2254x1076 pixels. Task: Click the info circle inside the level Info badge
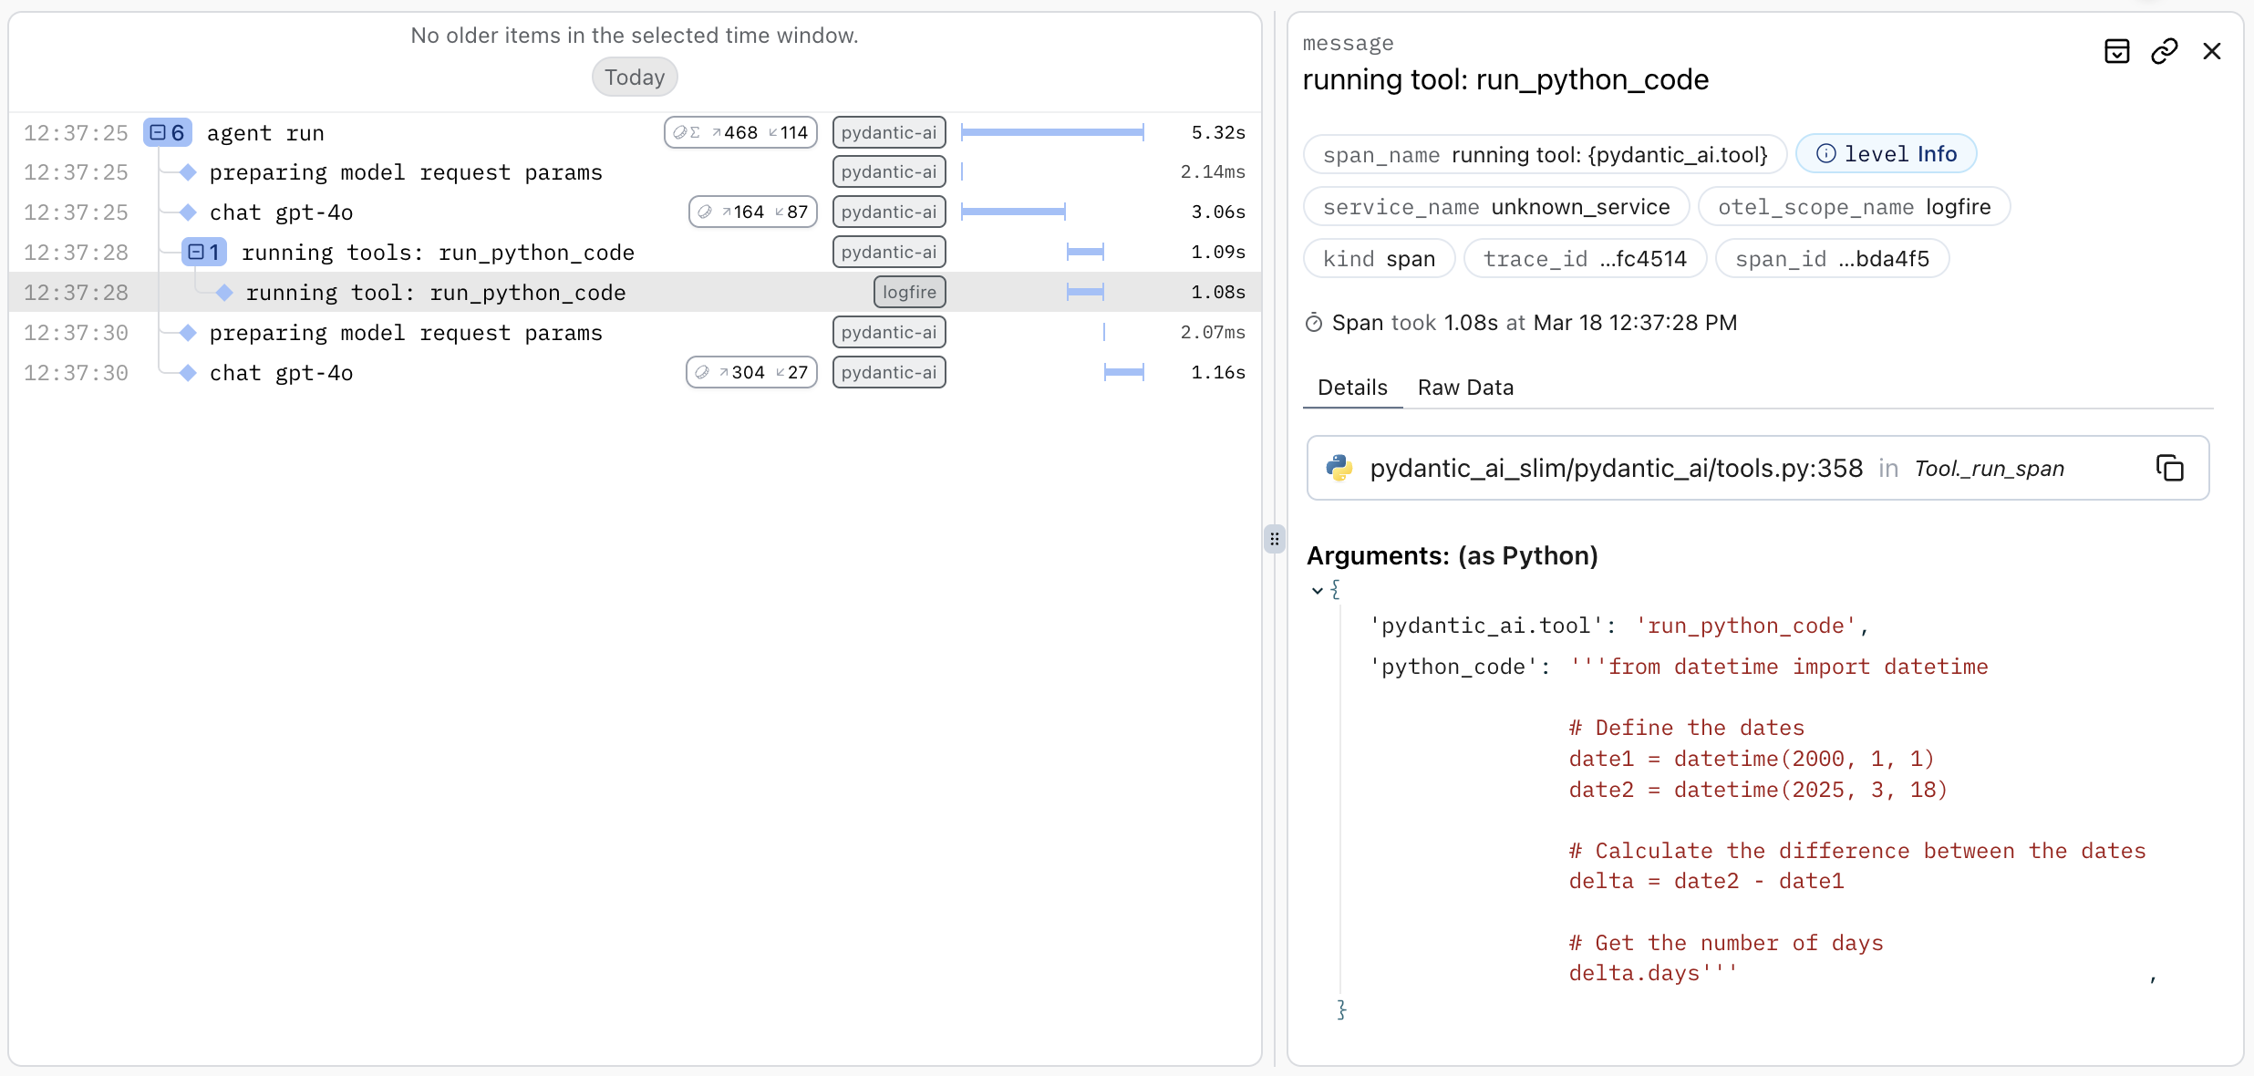click(x=1825, y=153)
